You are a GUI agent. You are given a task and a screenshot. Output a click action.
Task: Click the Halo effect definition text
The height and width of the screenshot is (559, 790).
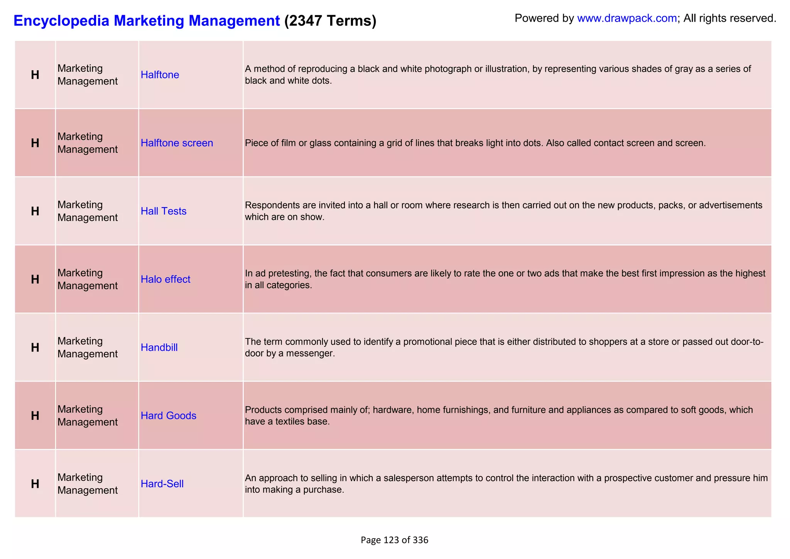505,279
